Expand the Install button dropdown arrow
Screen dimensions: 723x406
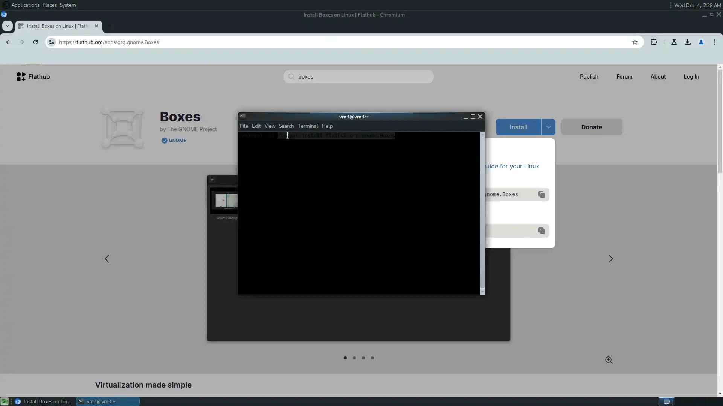click(548, 127)
